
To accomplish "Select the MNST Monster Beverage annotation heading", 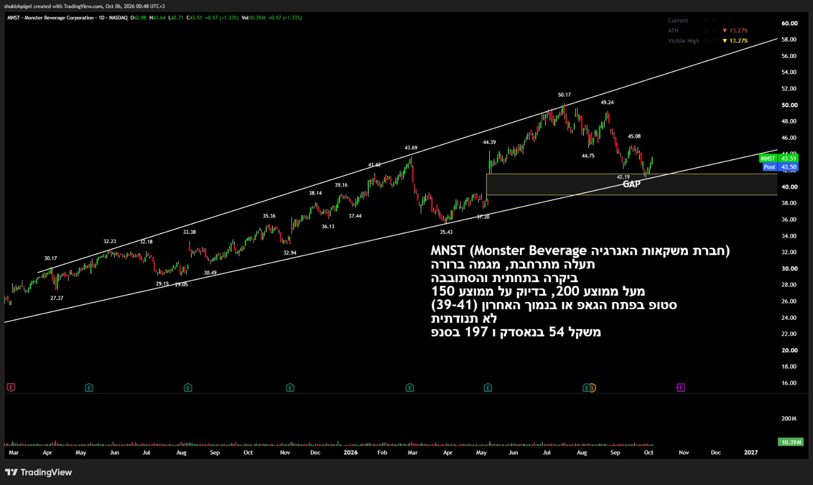I will [580, 251].
